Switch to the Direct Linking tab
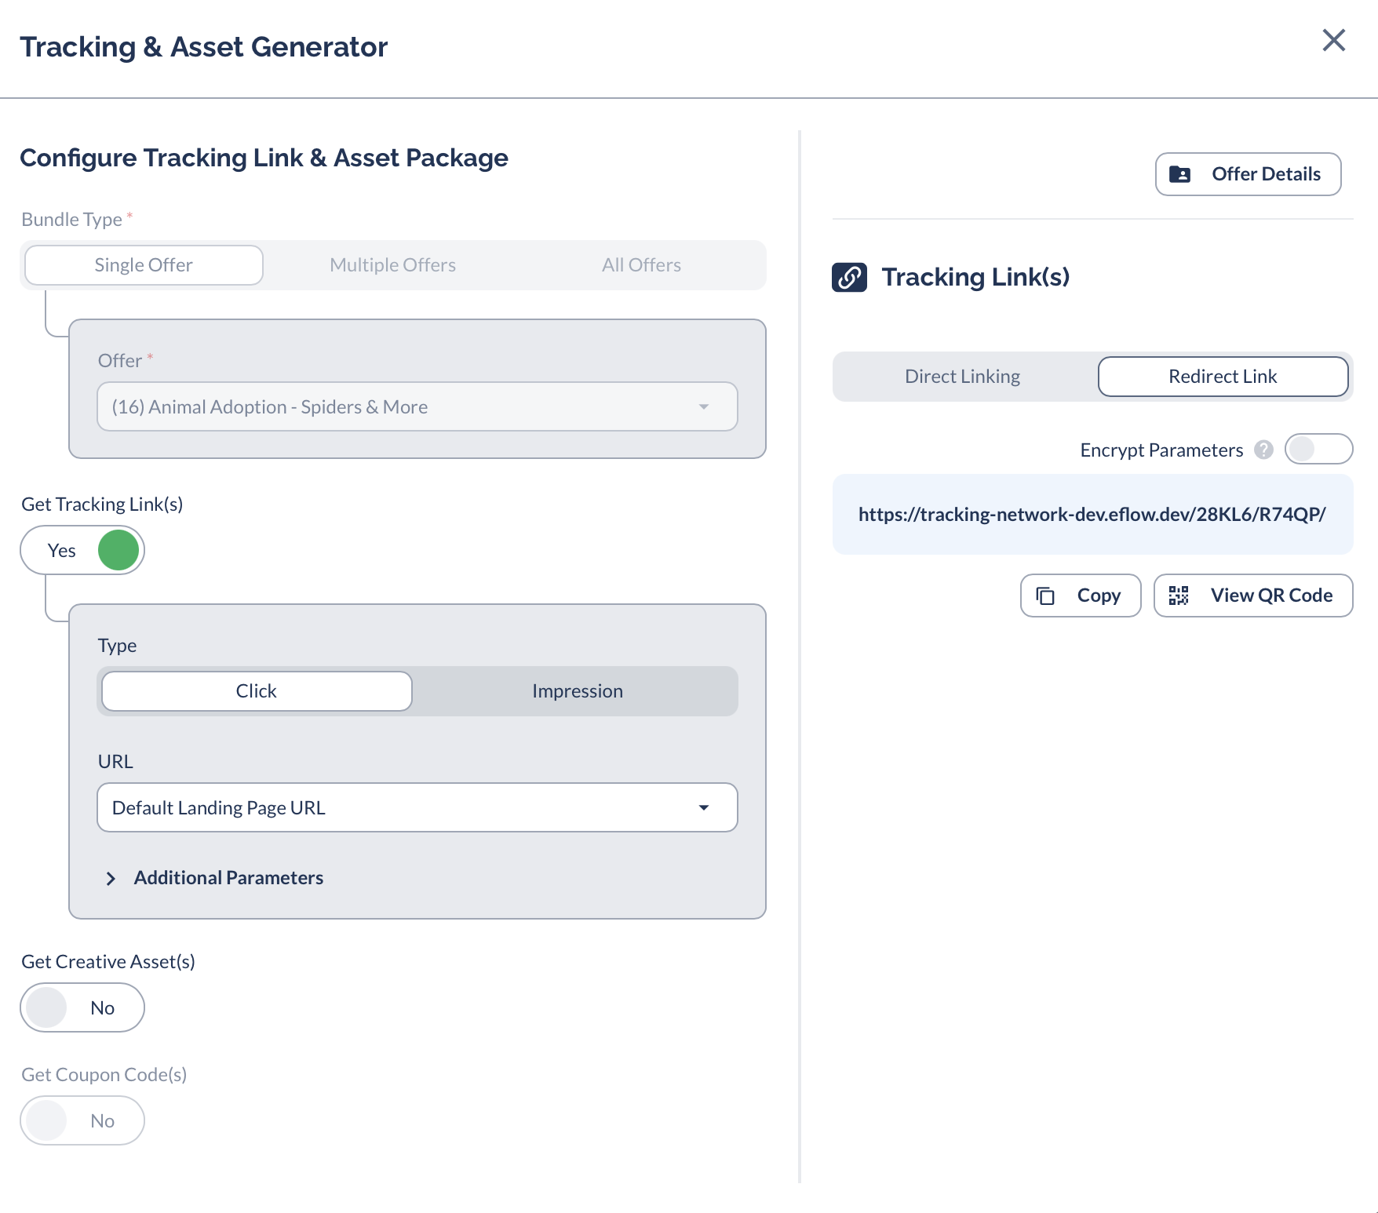Image resolution: width=1378 pixels, height=1213 pixels. click(x=962, y=376)
